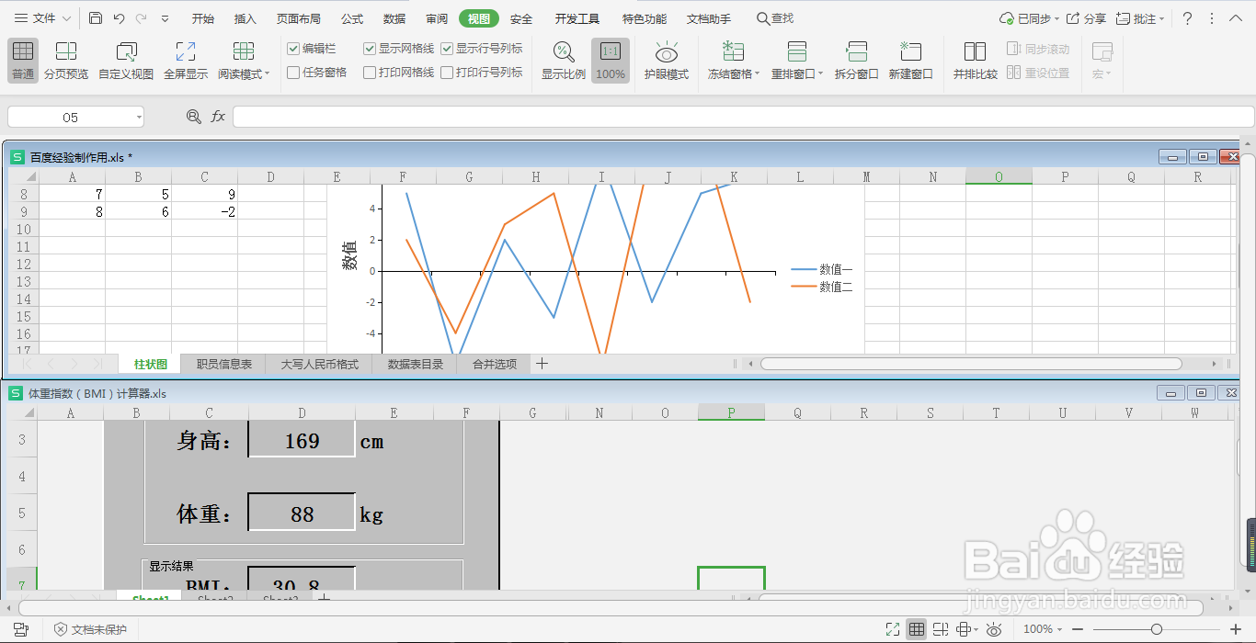Screen dimensions: 1256x643
Task: Click the status bar zoom slider handle
Action: [x=1157, y=629]
